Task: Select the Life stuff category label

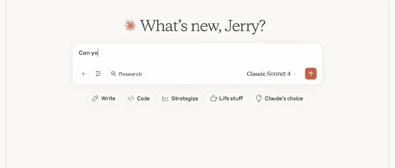Action: (x=231, y=98)
